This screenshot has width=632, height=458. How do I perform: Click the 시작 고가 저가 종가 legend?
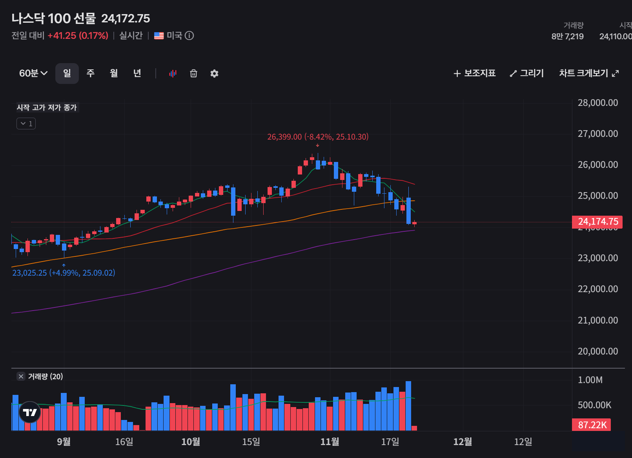(x=47, y=107)
